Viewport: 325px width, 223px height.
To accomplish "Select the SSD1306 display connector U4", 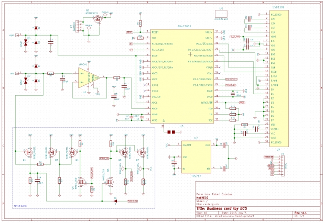I will point(279,79).
